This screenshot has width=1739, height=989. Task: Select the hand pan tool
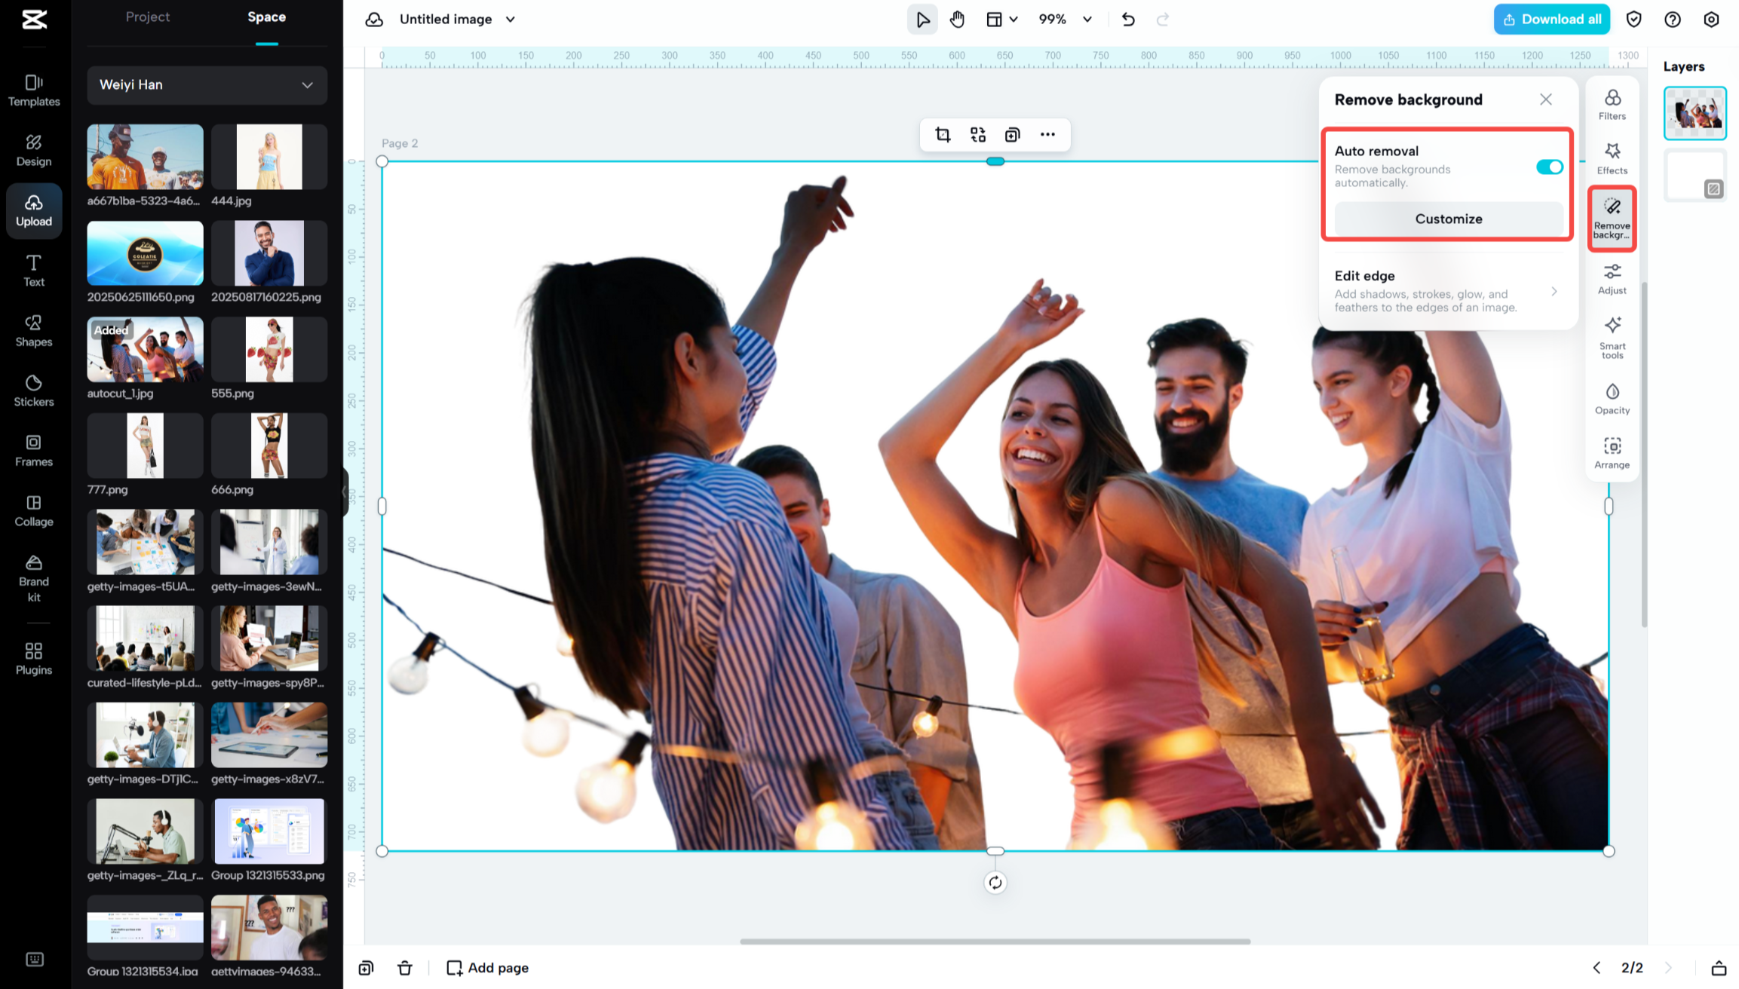957,20
